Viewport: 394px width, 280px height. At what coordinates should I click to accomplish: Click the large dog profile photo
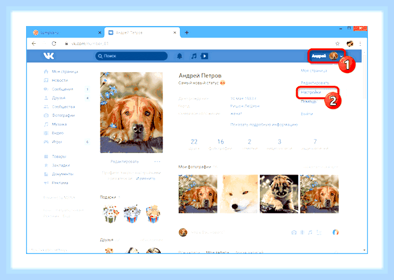pos(132,112)
